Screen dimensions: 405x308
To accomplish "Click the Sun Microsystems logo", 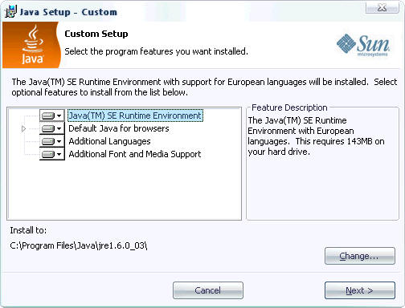I will tap(363, 45).
